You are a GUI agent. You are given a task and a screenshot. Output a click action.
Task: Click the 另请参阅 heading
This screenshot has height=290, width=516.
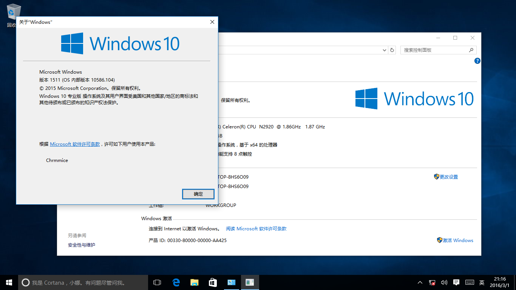pyautogui.click(x=77, y=235)
